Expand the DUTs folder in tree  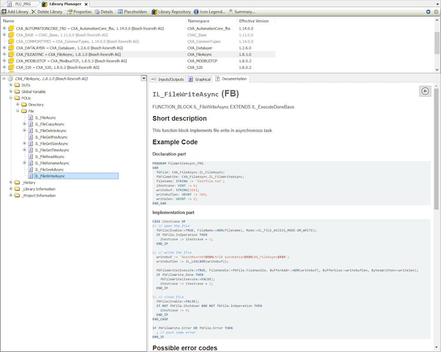[11, 85]
